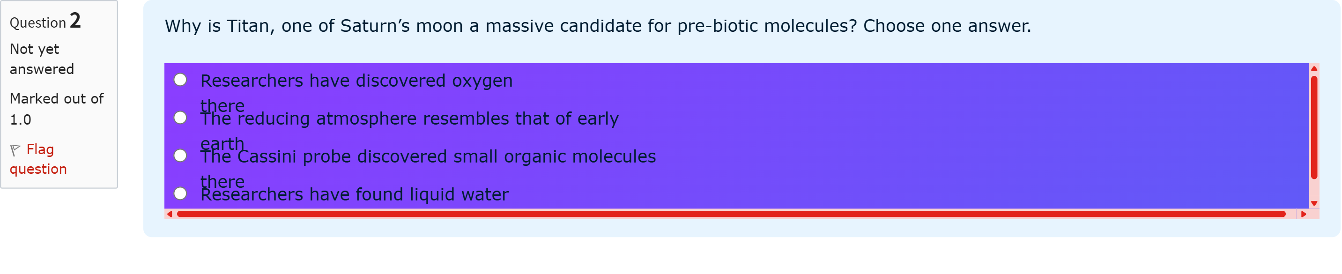Mark the radio button for "Researchers have found liquid water"

coord(180,194)
